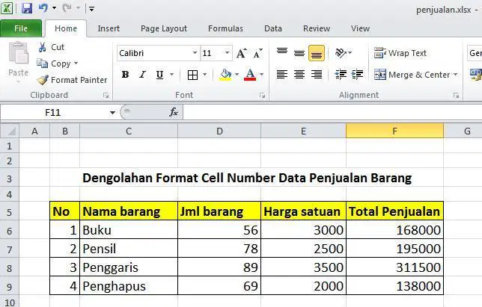Click the Increase Font Size icon

pos(242,53)
